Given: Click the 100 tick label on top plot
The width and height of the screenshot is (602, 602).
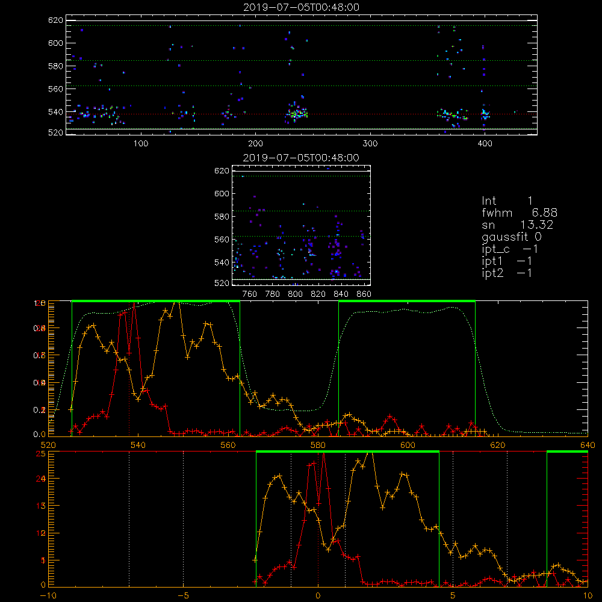Looking at the screenshot, I should [x=140, y=144].
